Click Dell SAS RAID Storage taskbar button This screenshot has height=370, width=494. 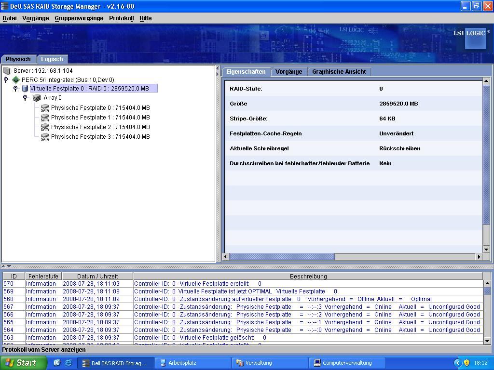(116, 363)
